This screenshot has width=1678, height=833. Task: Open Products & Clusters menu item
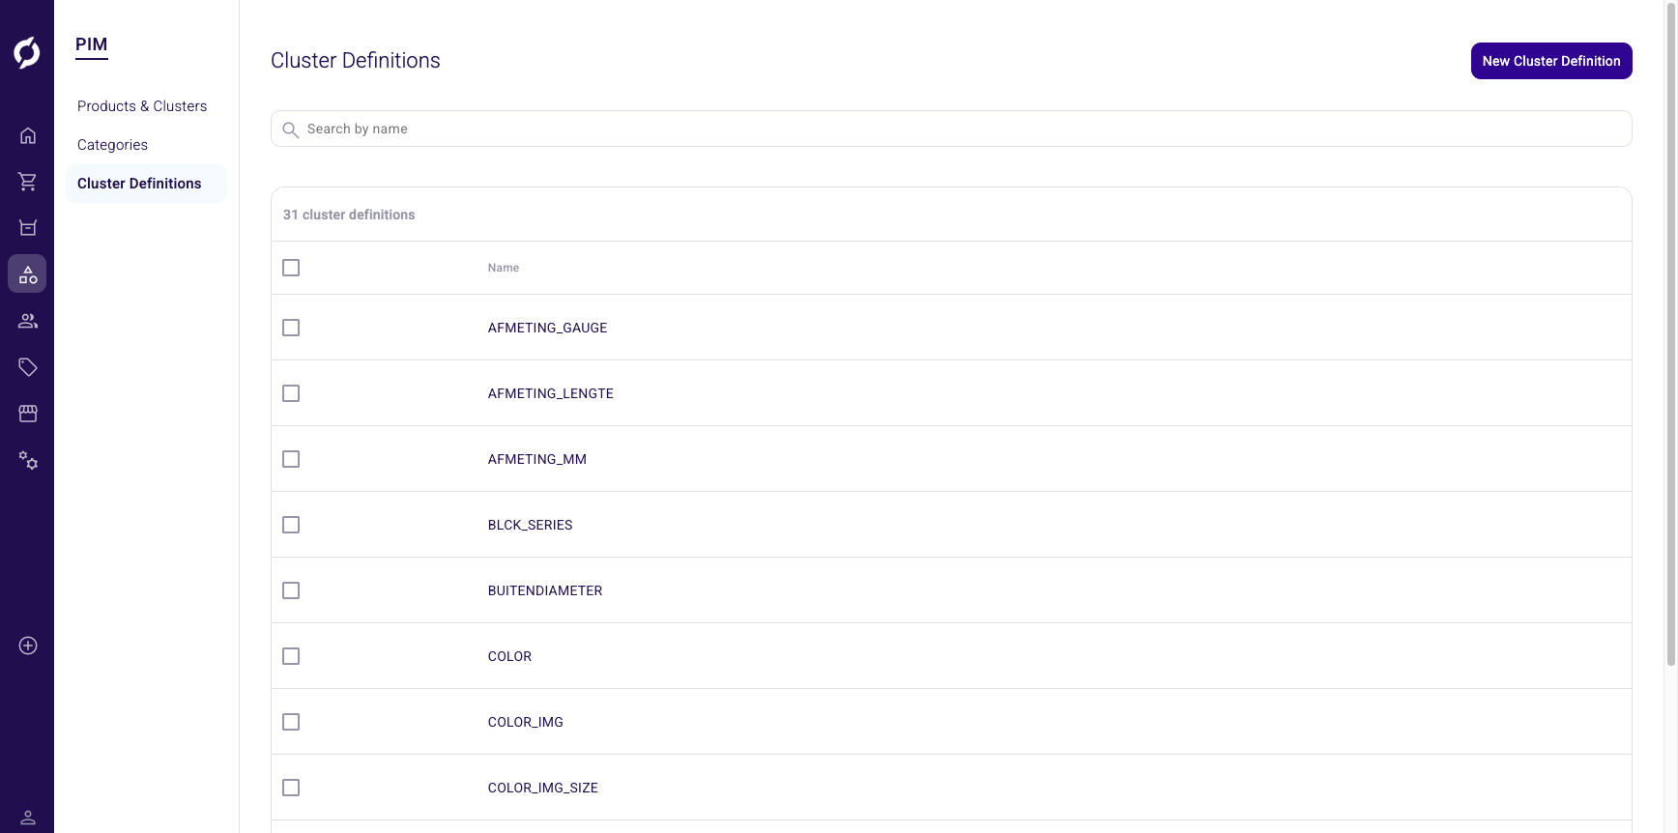coord(142,106)
